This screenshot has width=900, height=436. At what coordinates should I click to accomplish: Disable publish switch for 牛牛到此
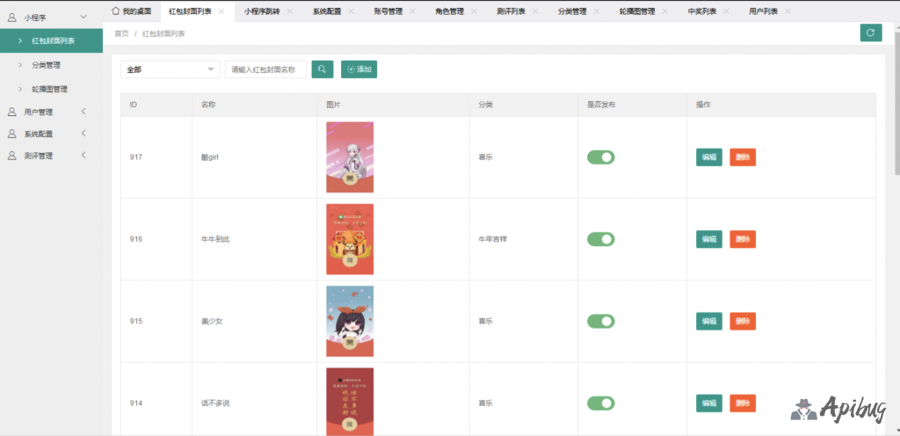pyautogui.click(x=601, y=239)
